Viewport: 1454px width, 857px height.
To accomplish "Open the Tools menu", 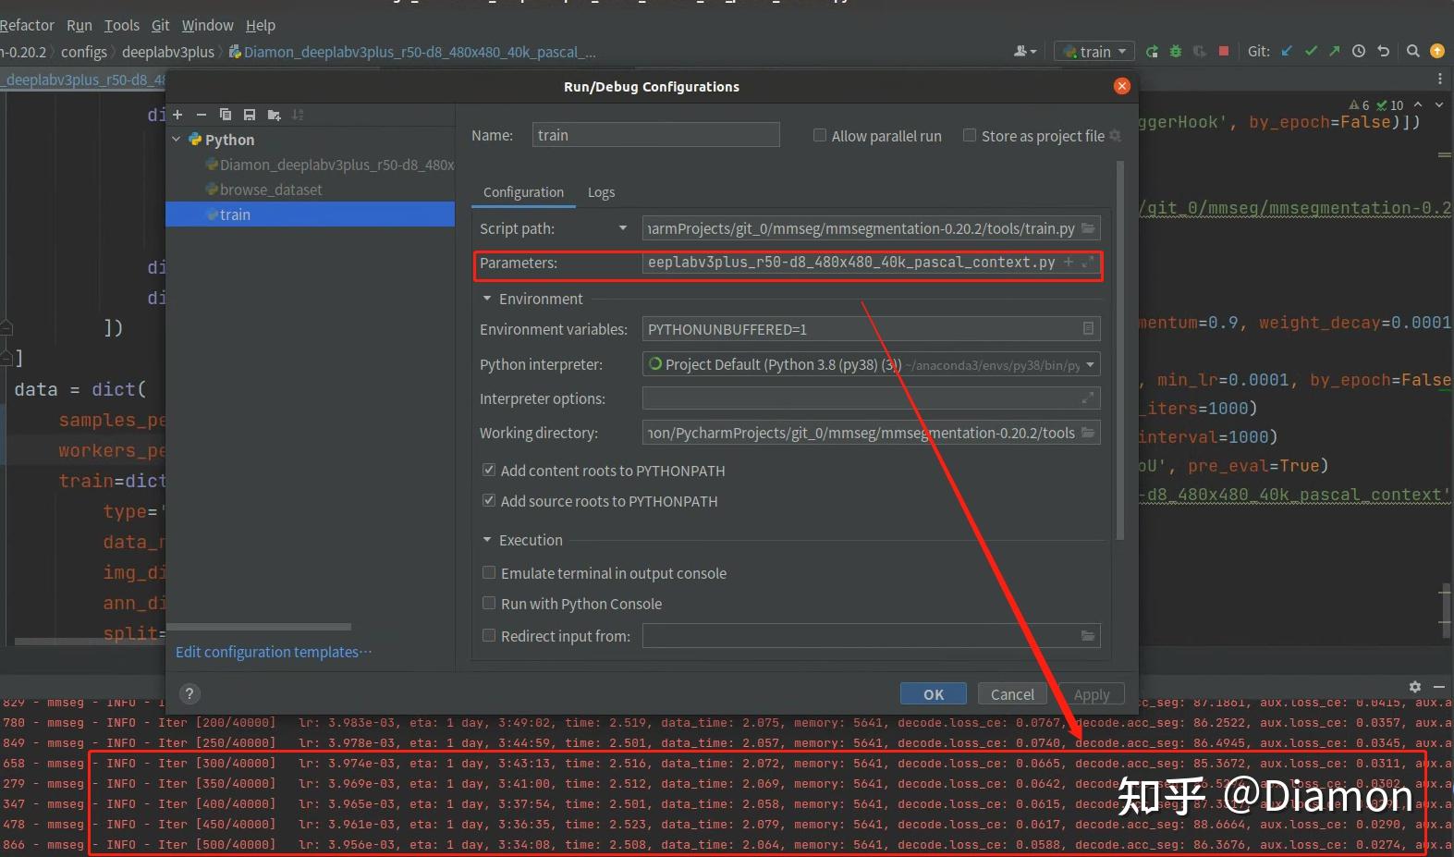I will pos(121,25).
